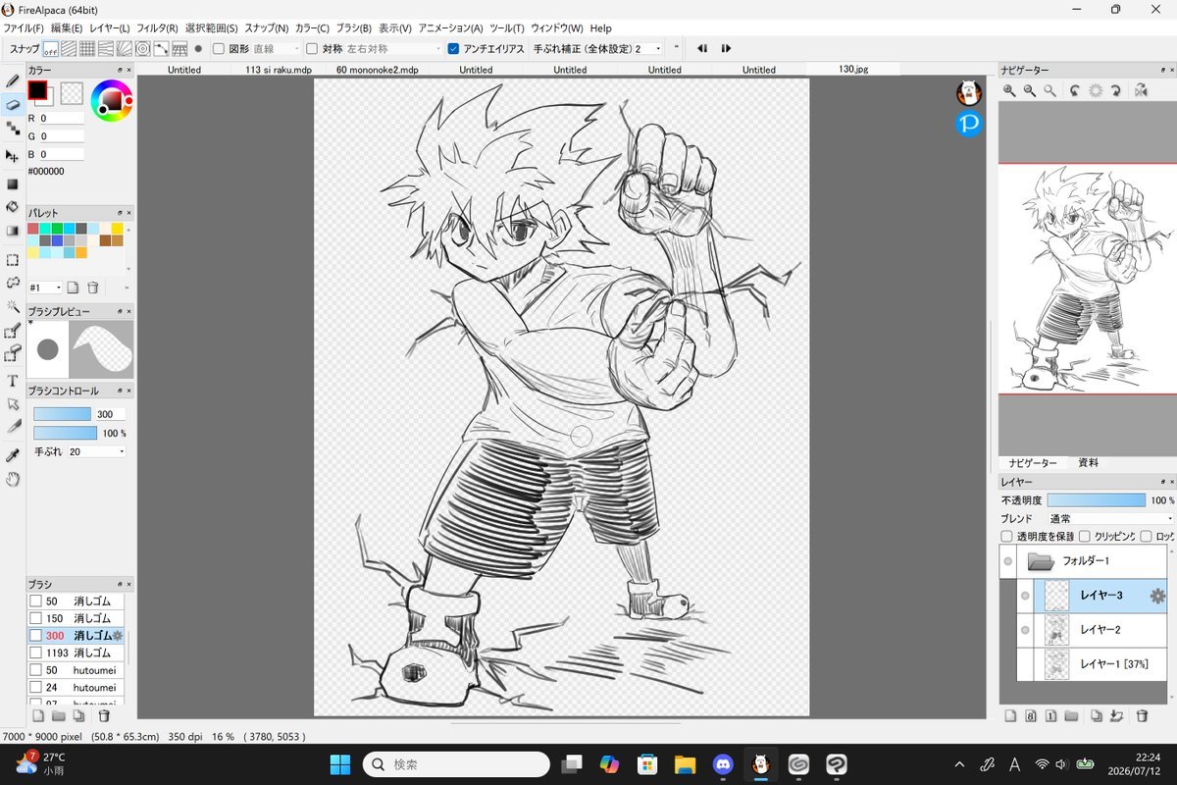
Task: Tick the checkbox for the 50 消しゴム brush
Action: pos(35,602)
